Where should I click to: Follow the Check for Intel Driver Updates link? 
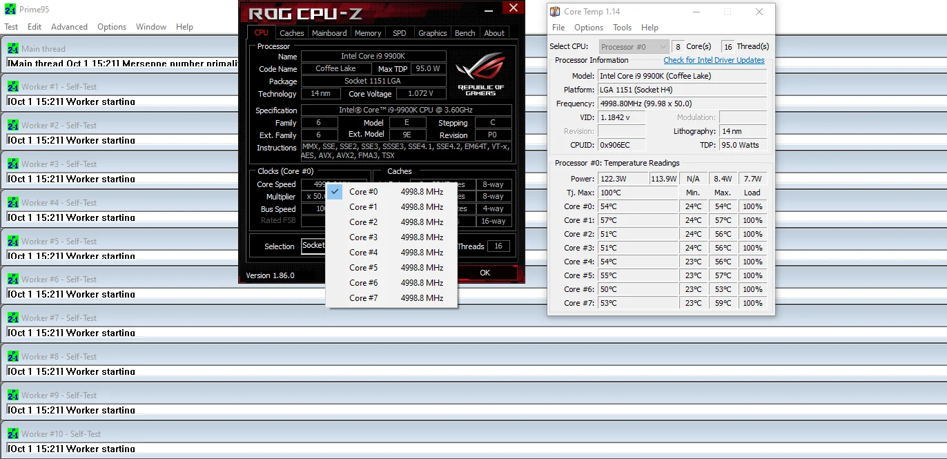click(714, 60)
